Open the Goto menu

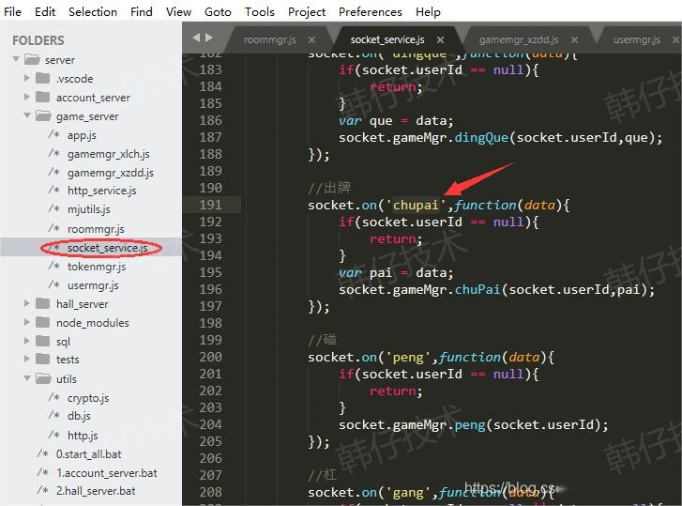(218, 11)
